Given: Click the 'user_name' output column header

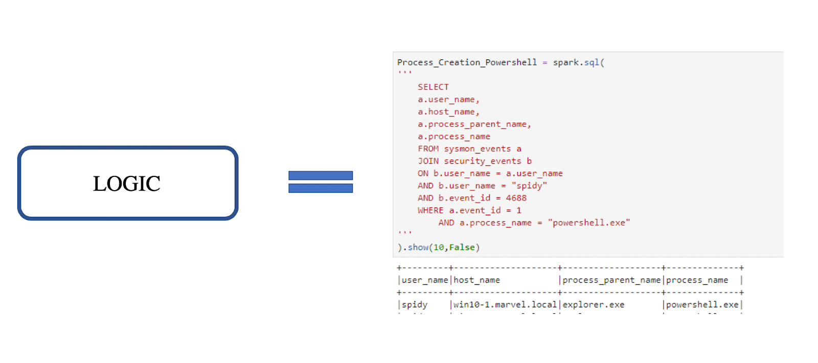Looking at the screenshot, I should pyautogui.click(x=425, y=280).
